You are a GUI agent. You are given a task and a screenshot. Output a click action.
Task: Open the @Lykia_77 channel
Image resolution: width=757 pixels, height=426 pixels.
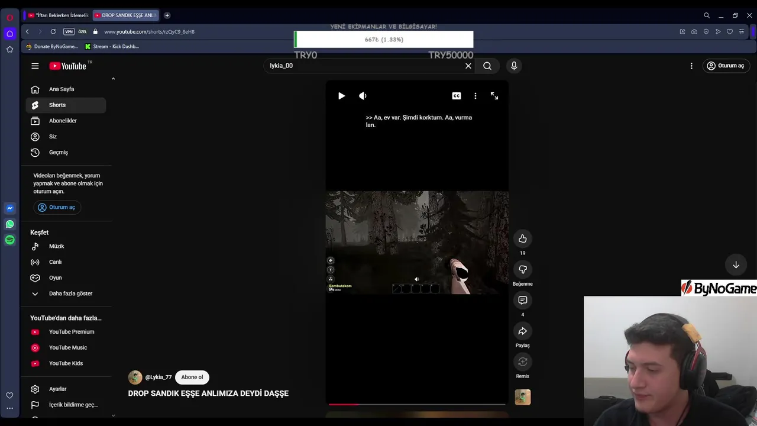tap(158, 377)
